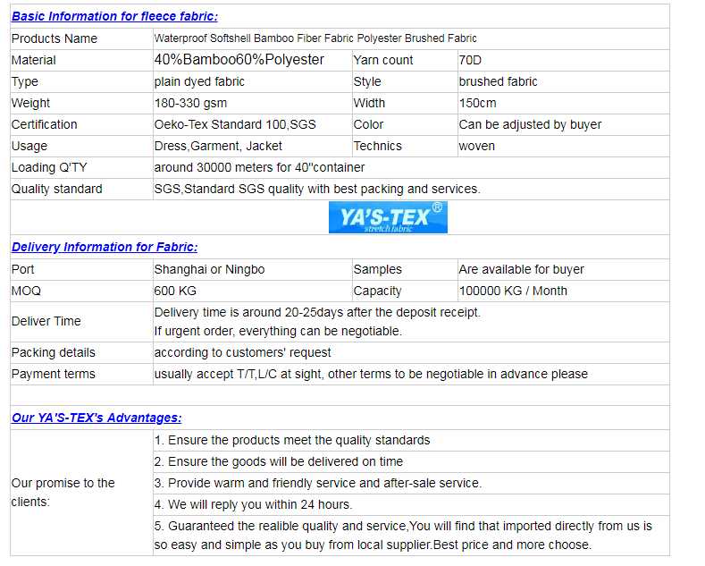Screen dimensions: 705x566
Task: Select the plain dyed fabric type cell
Action: 199,81
